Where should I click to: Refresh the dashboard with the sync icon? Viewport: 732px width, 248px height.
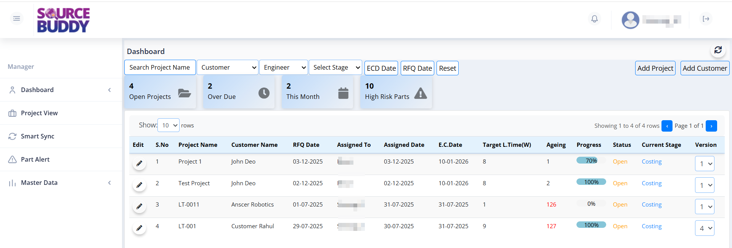click(718, 50)
